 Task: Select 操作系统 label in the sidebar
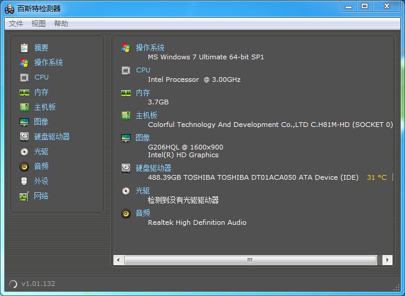(x=49, y=62)
